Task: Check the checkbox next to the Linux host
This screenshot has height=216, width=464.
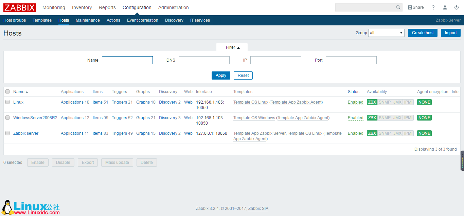Action: point(7,102)
